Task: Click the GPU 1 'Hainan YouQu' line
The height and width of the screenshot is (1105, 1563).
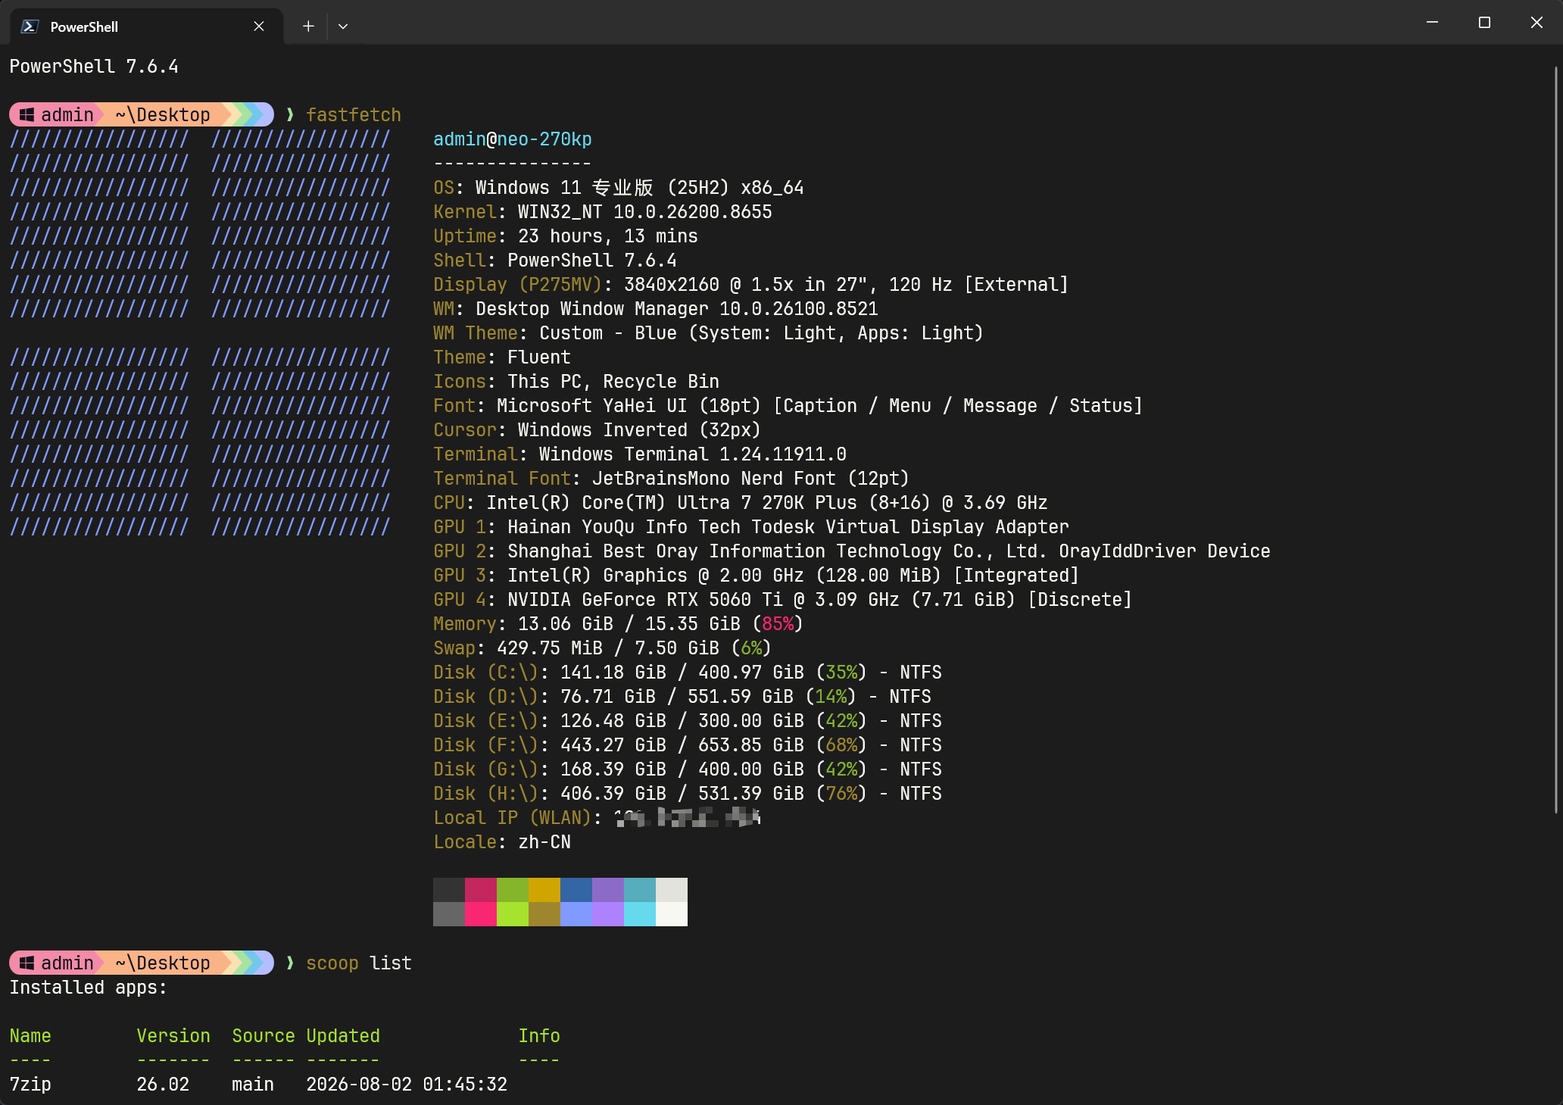Action: click(x=751, y=526)
